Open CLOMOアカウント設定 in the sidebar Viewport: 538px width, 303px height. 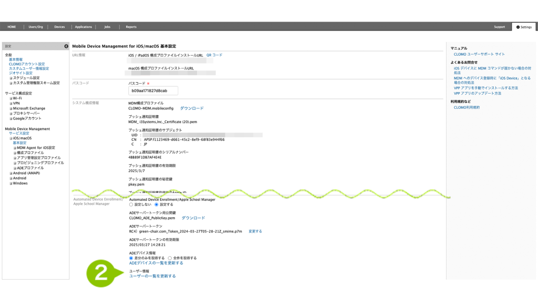click(x=27, y=64)
